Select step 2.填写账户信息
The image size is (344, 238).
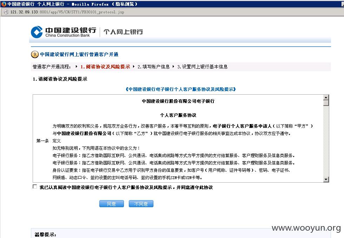point(154,67)
